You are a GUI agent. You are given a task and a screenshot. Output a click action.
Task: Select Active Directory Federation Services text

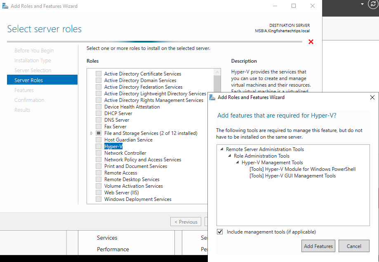coord(144,87)
